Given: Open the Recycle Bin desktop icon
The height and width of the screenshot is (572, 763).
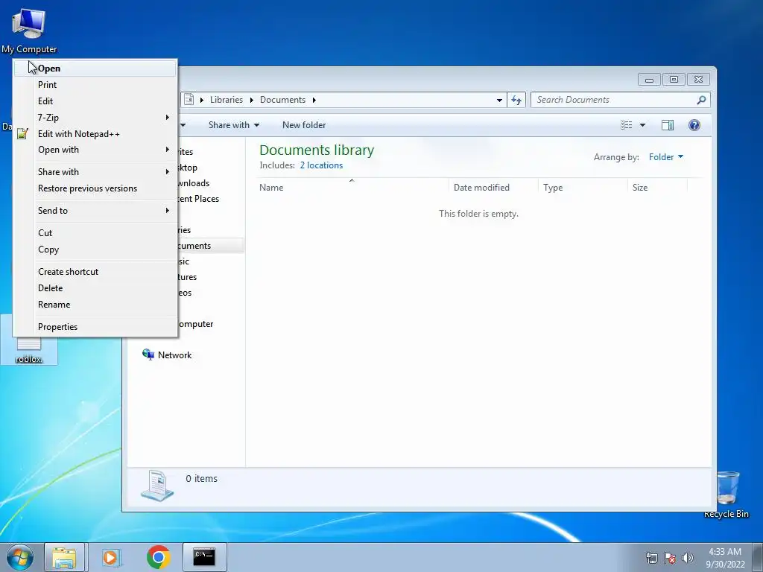Looking at the screenshot, I should [x=726, y=495].
